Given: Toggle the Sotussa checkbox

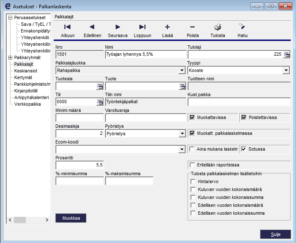Looking at the screenshot, I should (x=243, y=149).
